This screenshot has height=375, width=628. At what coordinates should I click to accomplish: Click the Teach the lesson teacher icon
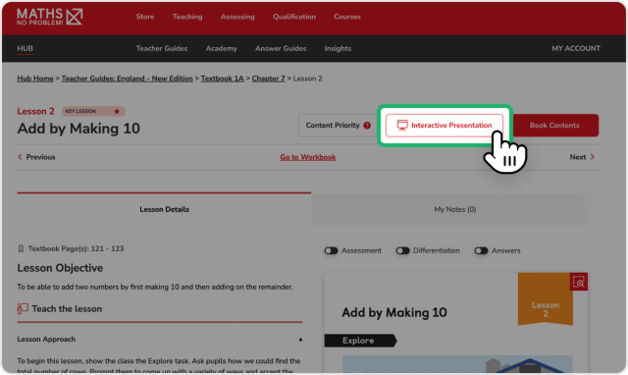click(x=23, y=308)
